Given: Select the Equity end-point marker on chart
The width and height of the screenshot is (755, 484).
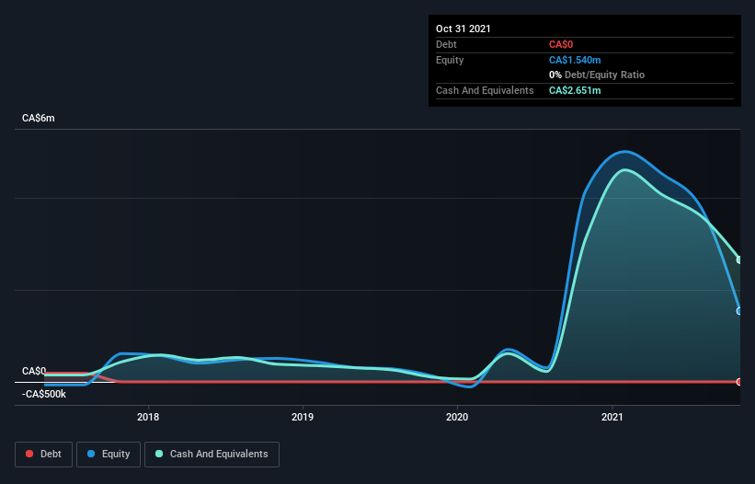Looking at the screenshot, I should coord(739,311).
